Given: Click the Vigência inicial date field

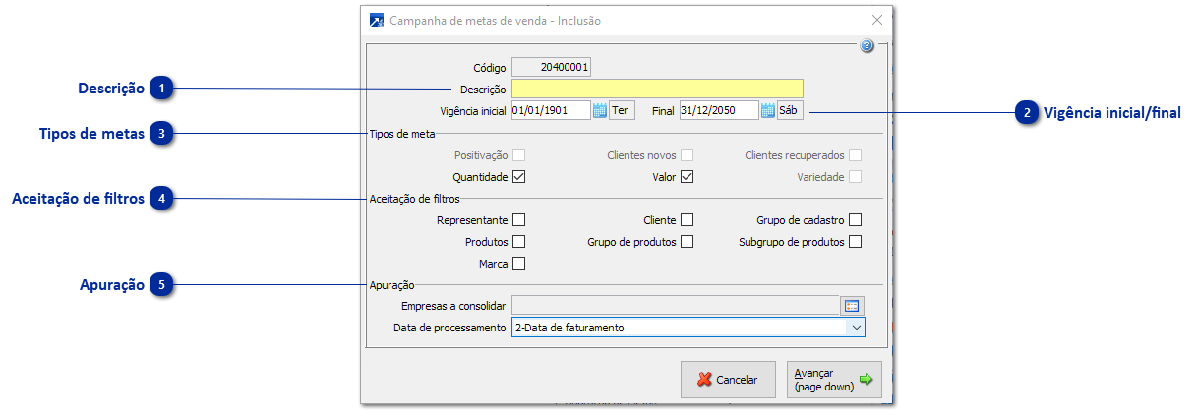Looking at the screenshot, I should coord(551,111).
